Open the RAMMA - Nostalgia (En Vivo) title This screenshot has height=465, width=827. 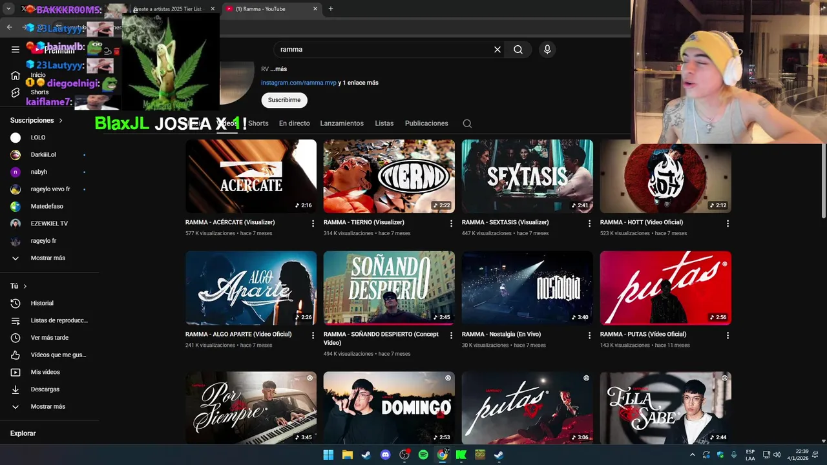[x=501, y=334]
